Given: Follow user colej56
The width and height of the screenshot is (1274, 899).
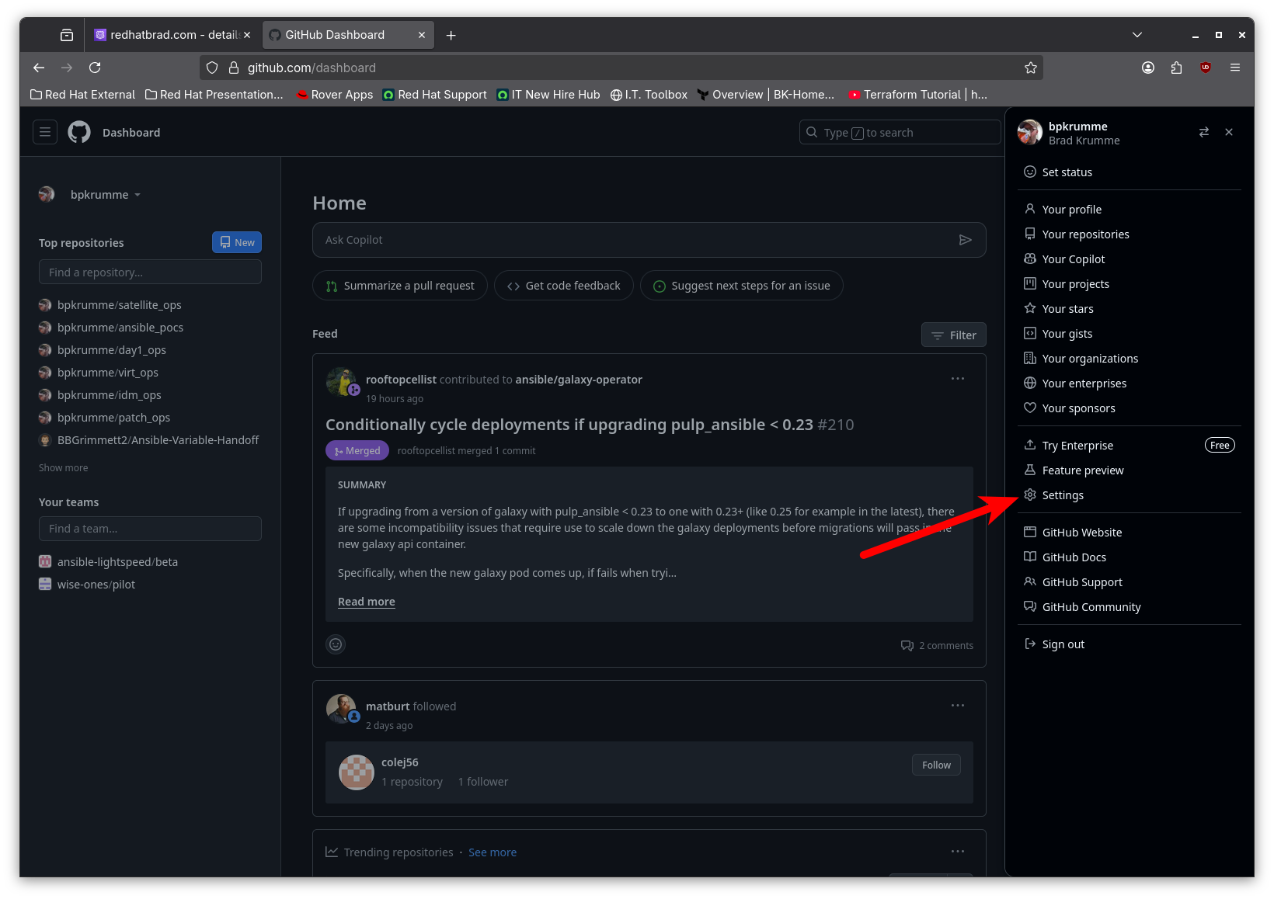Looking at the screenshot, I should click(x=936, y=765).
